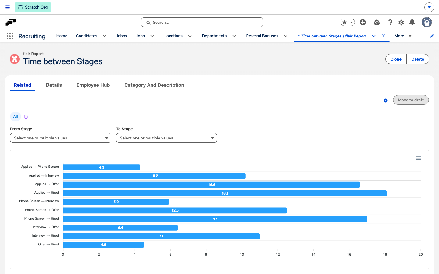Expand the Time between Stages tab chevron
The width and height of the screenshot is (439, 274).
point(374,36)
